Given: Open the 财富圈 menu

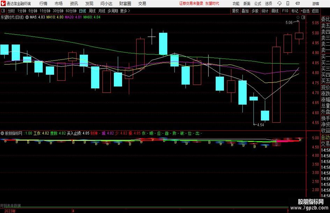Looking at the screenshot, I should pyautogui.click(x=125, y=3).
